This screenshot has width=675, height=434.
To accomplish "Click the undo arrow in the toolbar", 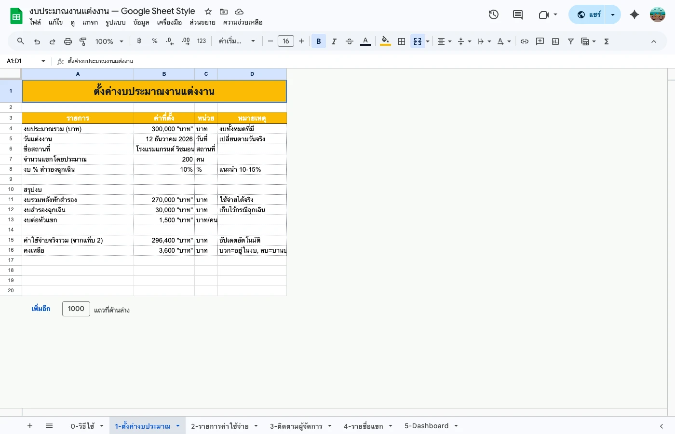I will click(37, 41).
